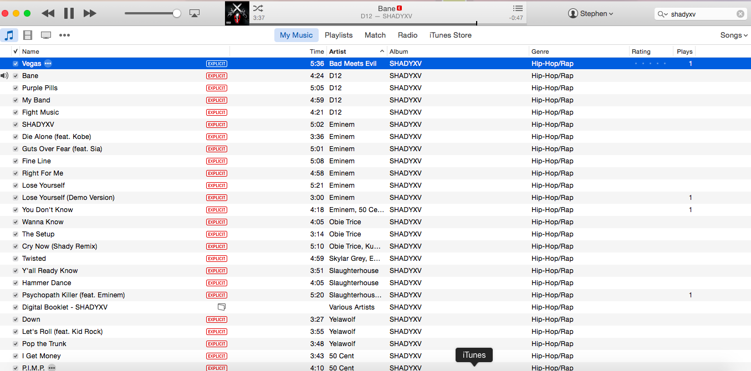This screenshot has width=751, height=371.
Task: Open the AirPlay output icon
Action: (195, 13)
